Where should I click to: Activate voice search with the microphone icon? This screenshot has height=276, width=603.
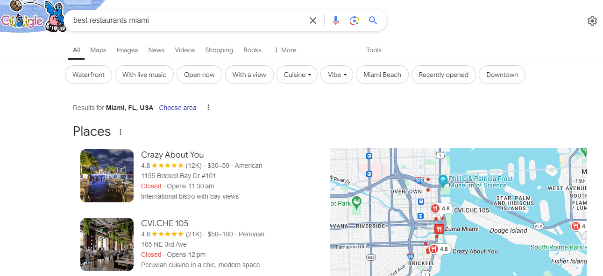click(336, 21)
